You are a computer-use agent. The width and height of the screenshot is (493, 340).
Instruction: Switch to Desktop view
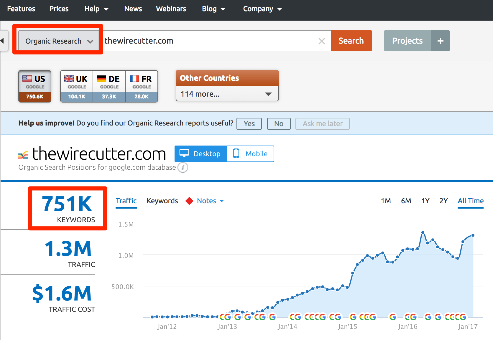201,154
